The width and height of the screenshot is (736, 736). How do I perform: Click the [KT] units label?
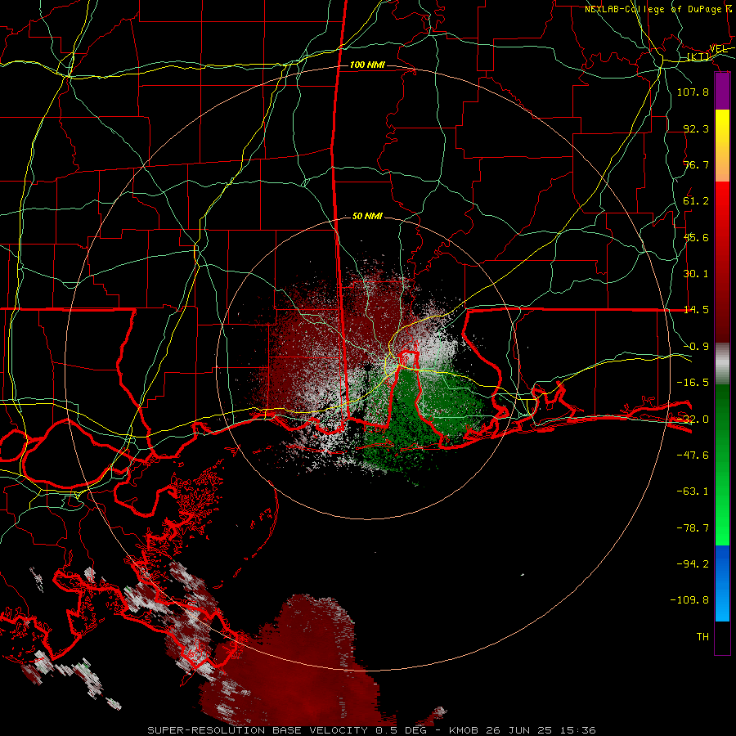698,57
